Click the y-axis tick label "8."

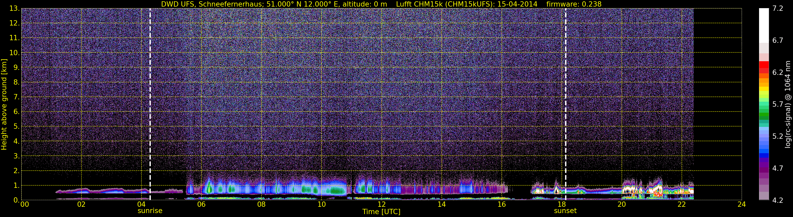point(17,82)
